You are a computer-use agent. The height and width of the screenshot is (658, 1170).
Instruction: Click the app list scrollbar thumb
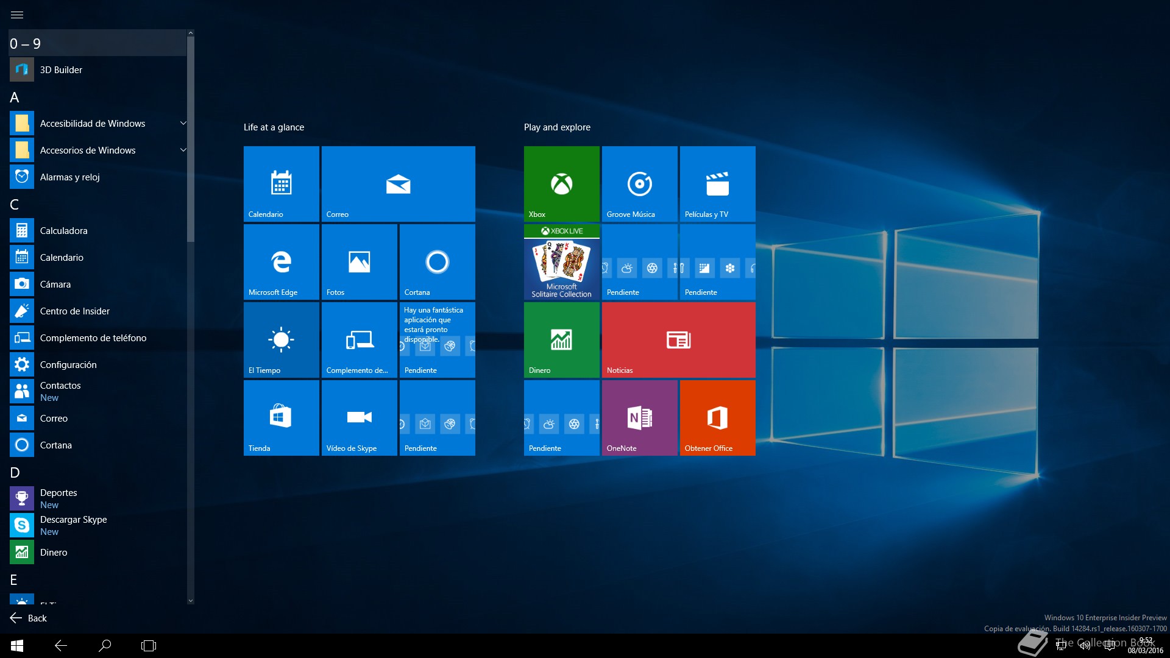click(191, 140)
